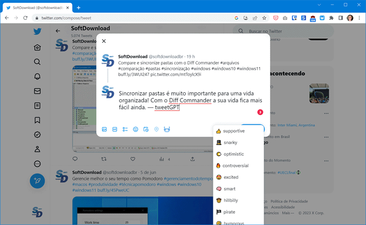Open the Chrome three-dot menu

coord(359,18)
